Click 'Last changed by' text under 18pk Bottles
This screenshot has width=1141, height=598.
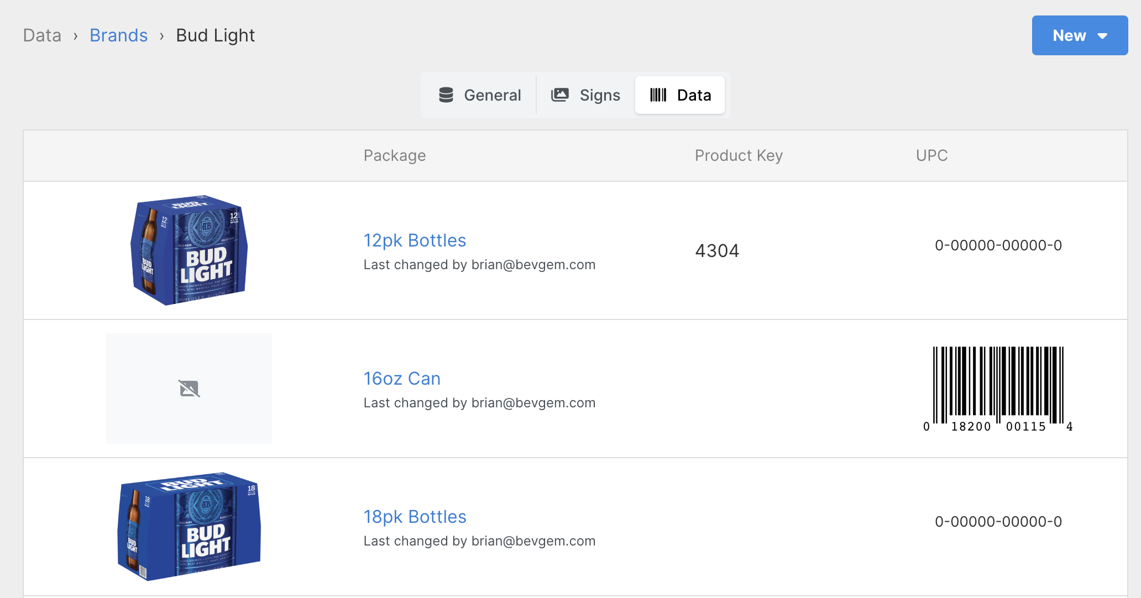[x=479, y=541]
